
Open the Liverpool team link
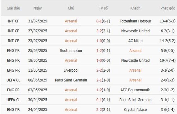(71, 70)
